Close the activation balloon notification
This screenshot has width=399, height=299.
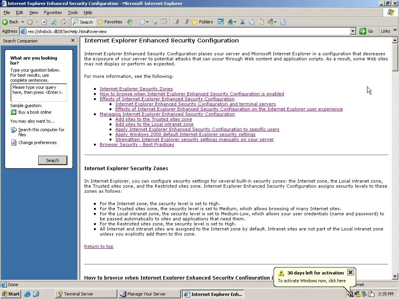(350, 272)
